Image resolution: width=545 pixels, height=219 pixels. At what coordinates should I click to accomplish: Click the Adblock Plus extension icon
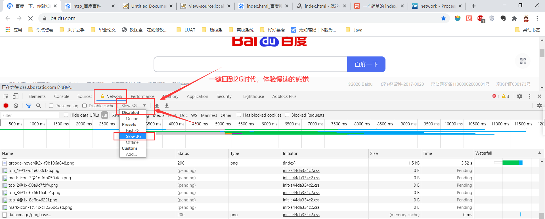481,19
